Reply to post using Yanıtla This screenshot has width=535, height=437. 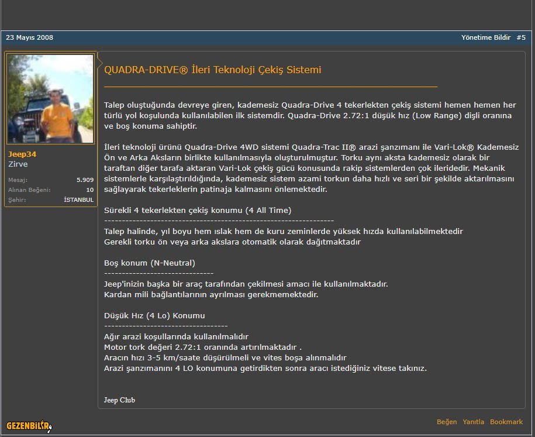click(473, 422)
